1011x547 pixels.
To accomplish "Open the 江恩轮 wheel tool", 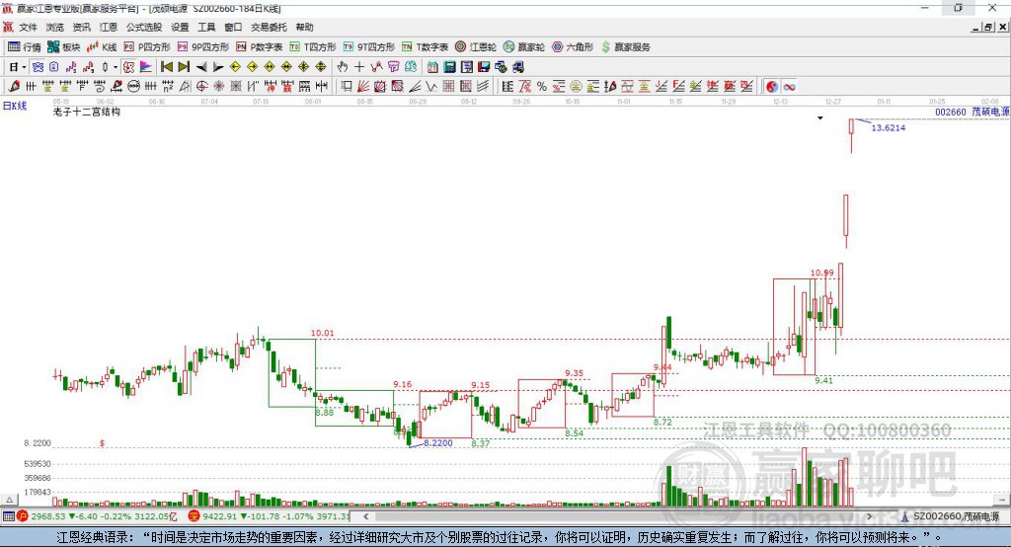I will (476, 47).
